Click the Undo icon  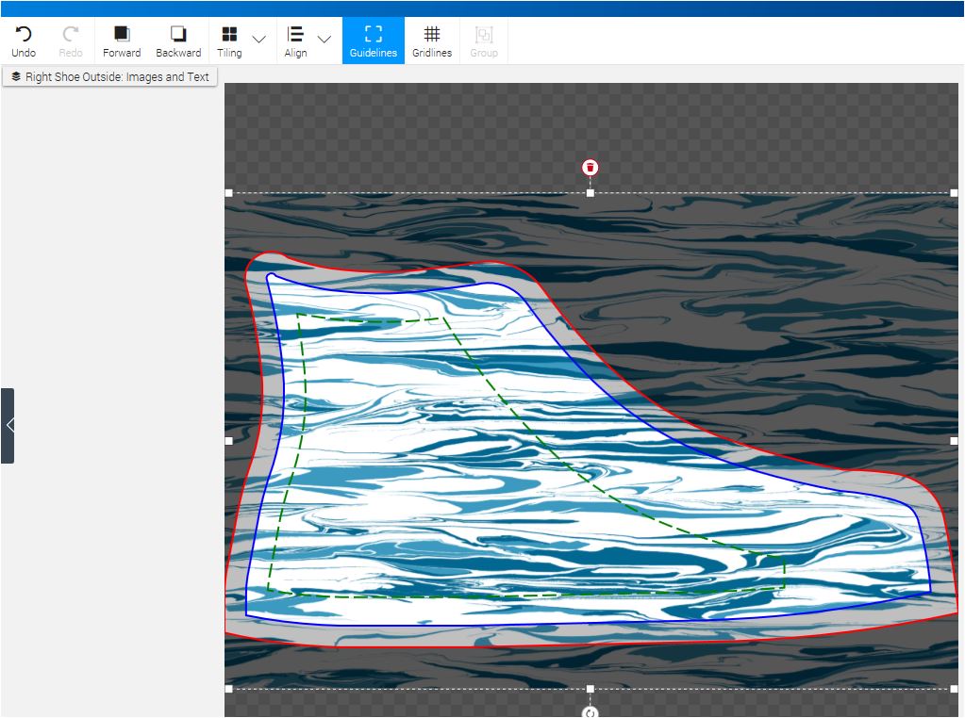point(24,35)
